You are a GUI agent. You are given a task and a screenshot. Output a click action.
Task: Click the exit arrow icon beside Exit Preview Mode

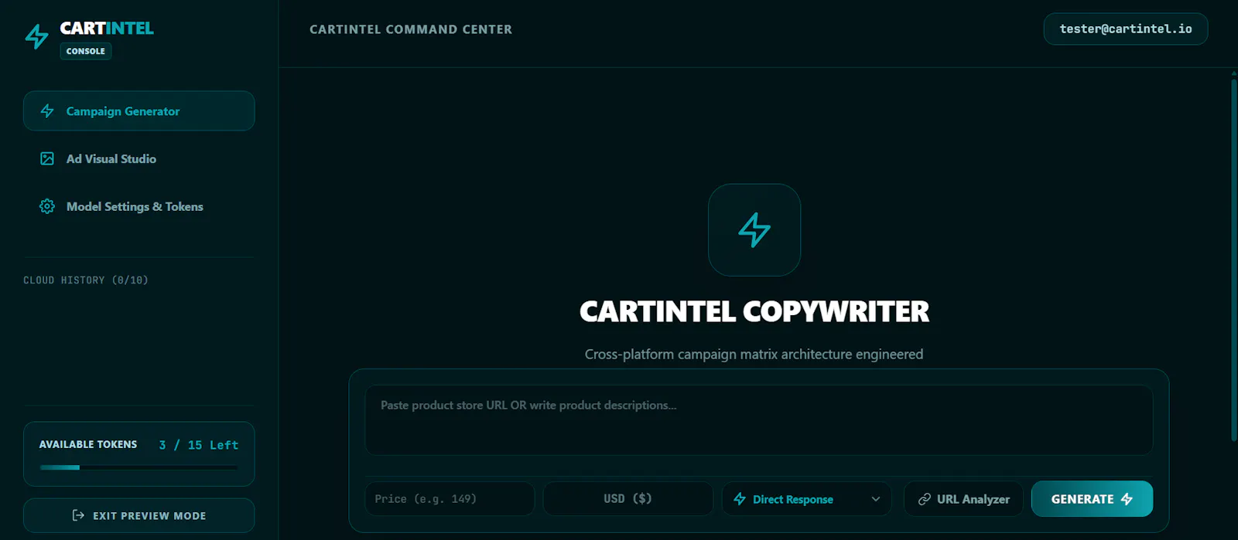pyautogui.click(x=78, y=515)
